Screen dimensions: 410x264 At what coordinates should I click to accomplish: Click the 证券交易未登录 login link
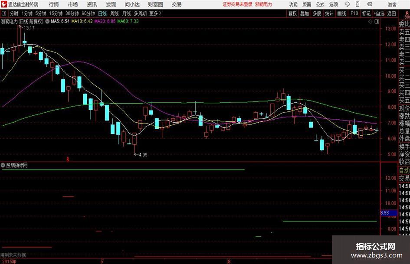[x=237, y=4]
